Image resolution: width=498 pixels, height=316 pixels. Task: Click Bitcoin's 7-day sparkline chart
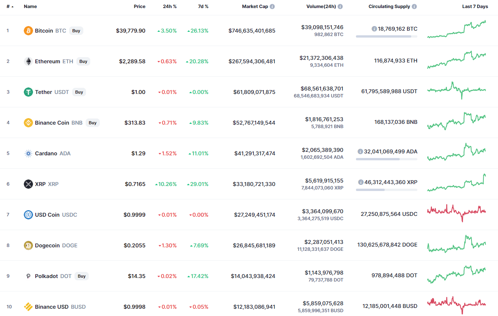point(457,30)
